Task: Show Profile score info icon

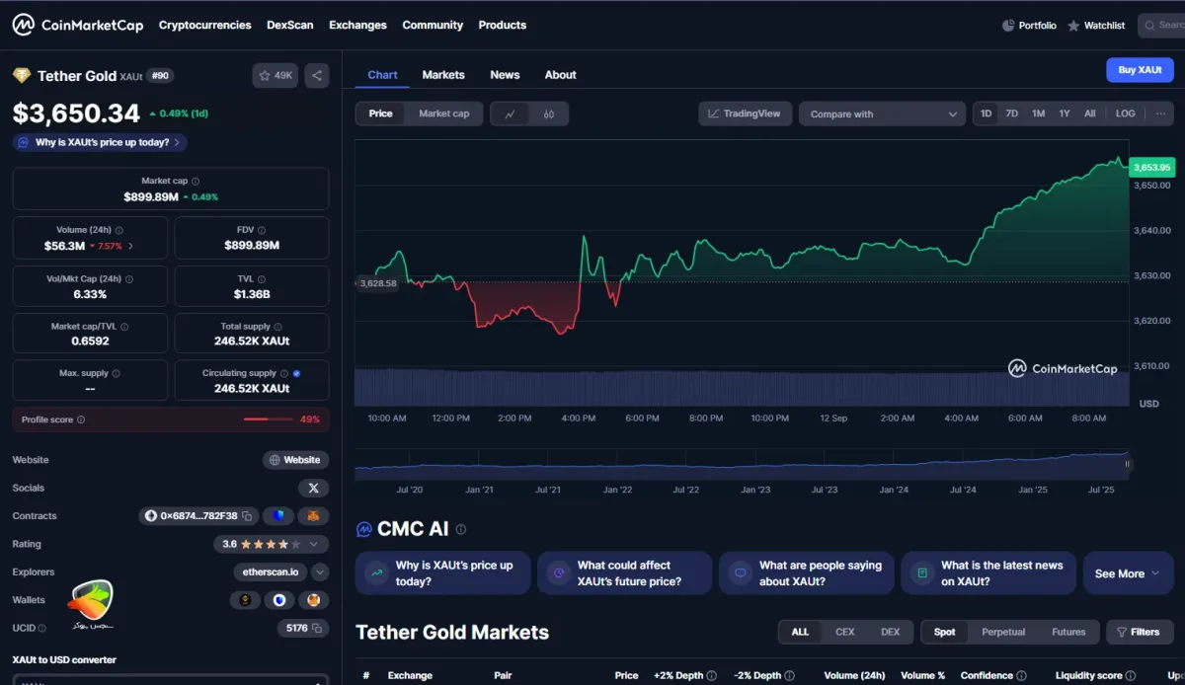Action: (x=81, y=419)
